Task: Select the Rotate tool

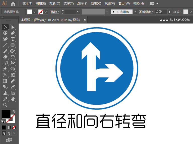Action: (x=13, y=57)
